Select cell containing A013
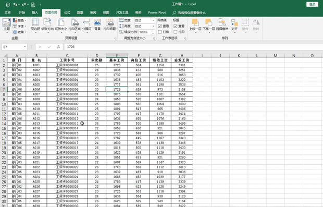 pos(36,123)
